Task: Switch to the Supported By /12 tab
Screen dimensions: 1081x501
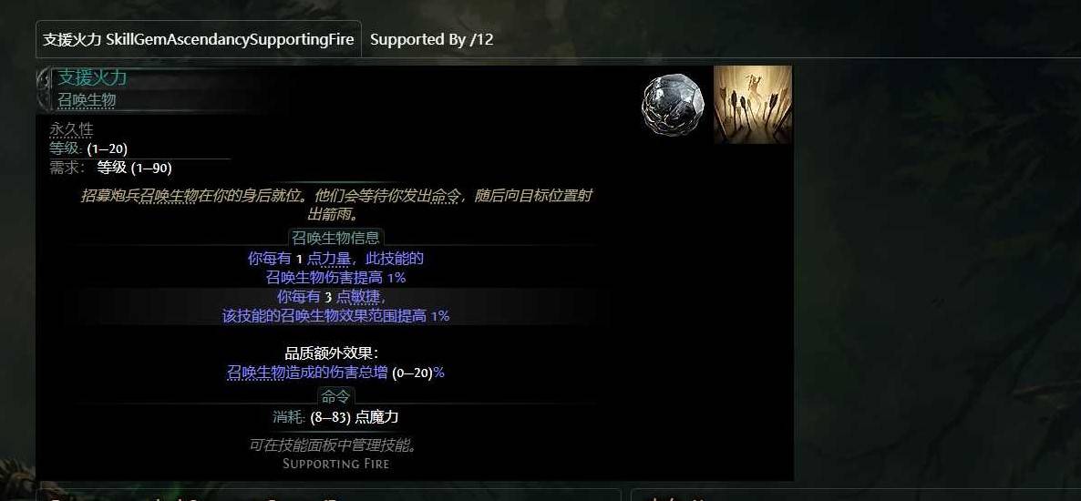Action: (431, 39)
